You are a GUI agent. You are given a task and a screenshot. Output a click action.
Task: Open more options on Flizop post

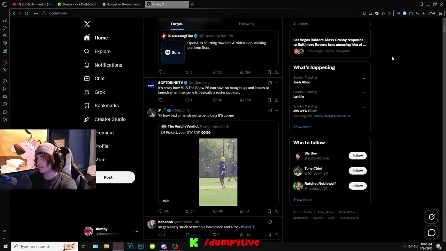276,111
